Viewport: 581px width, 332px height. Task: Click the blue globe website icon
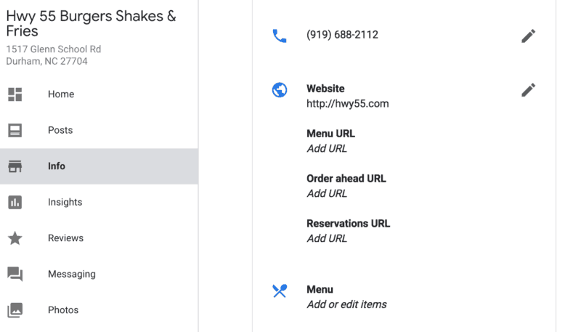280,91
